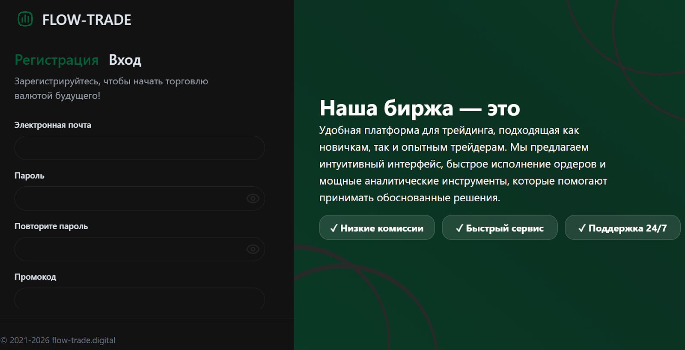Viewport: 685px width, 350px height.
Task: Focus the Пароль input field
Action: pyautogui.click(x=140, y=198)
